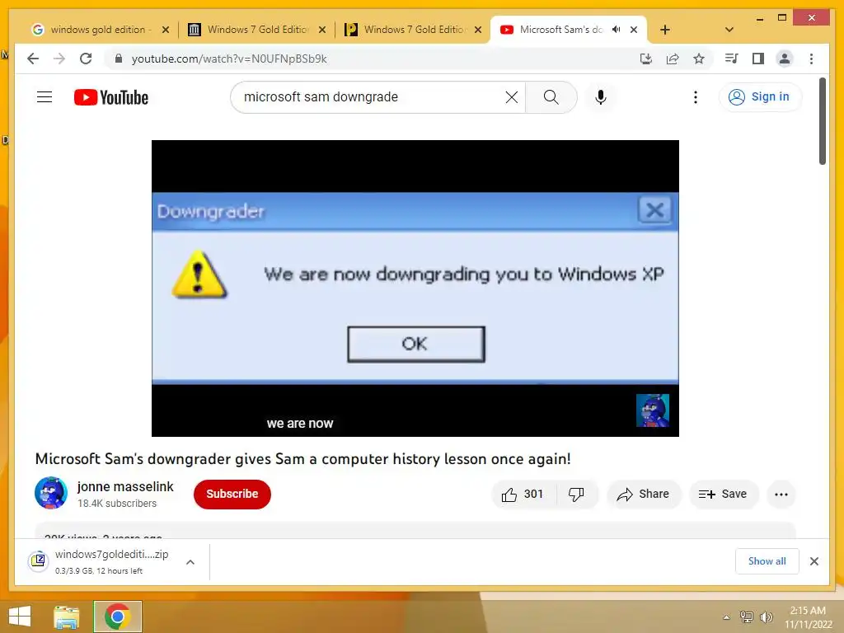Subscribe to jonne masselink
The height and width of the screenshot is (633, 844).
coord(232,495)
